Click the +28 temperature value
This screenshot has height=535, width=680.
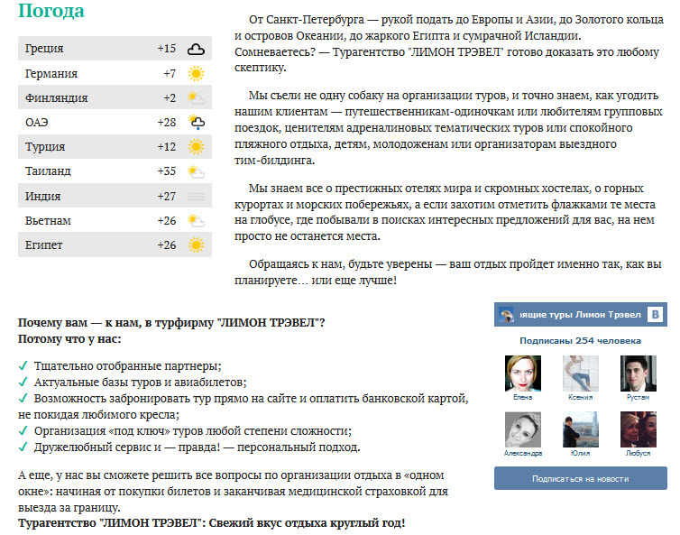167,123
